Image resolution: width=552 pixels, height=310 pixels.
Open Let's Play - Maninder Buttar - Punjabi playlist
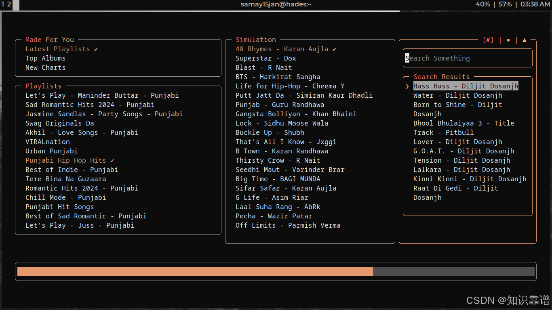tap(102, 95)
